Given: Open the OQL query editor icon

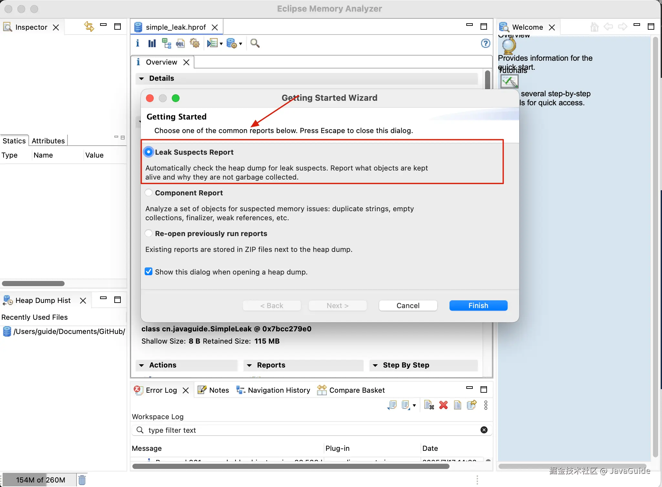Looking at the screenshot, I should [x=180, y=43].
